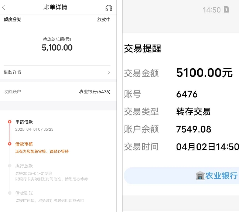Select the 申请借款 step title

click(24, 122)
